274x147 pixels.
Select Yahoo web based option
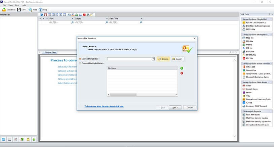(247, 93)
